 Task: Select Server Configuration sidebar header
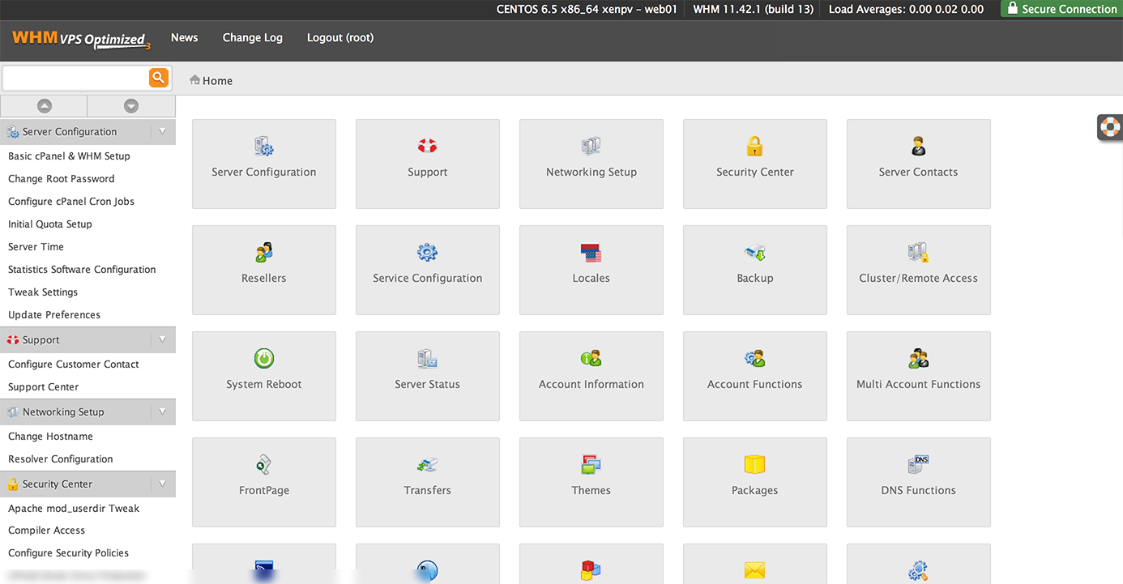click(x=88, y=131)
